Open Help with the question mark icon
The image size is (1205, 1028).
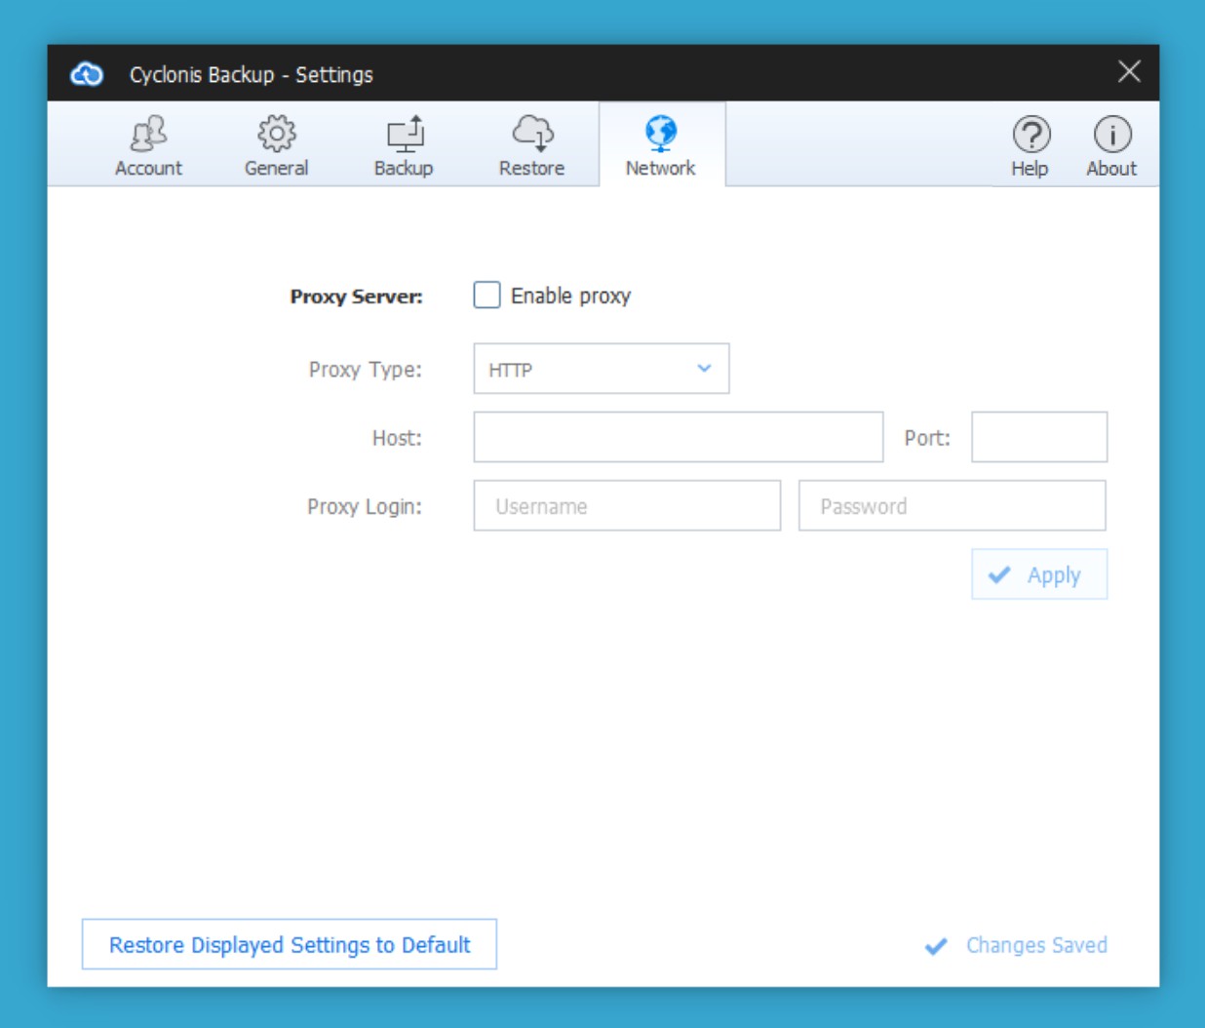tap(1030, 146)
